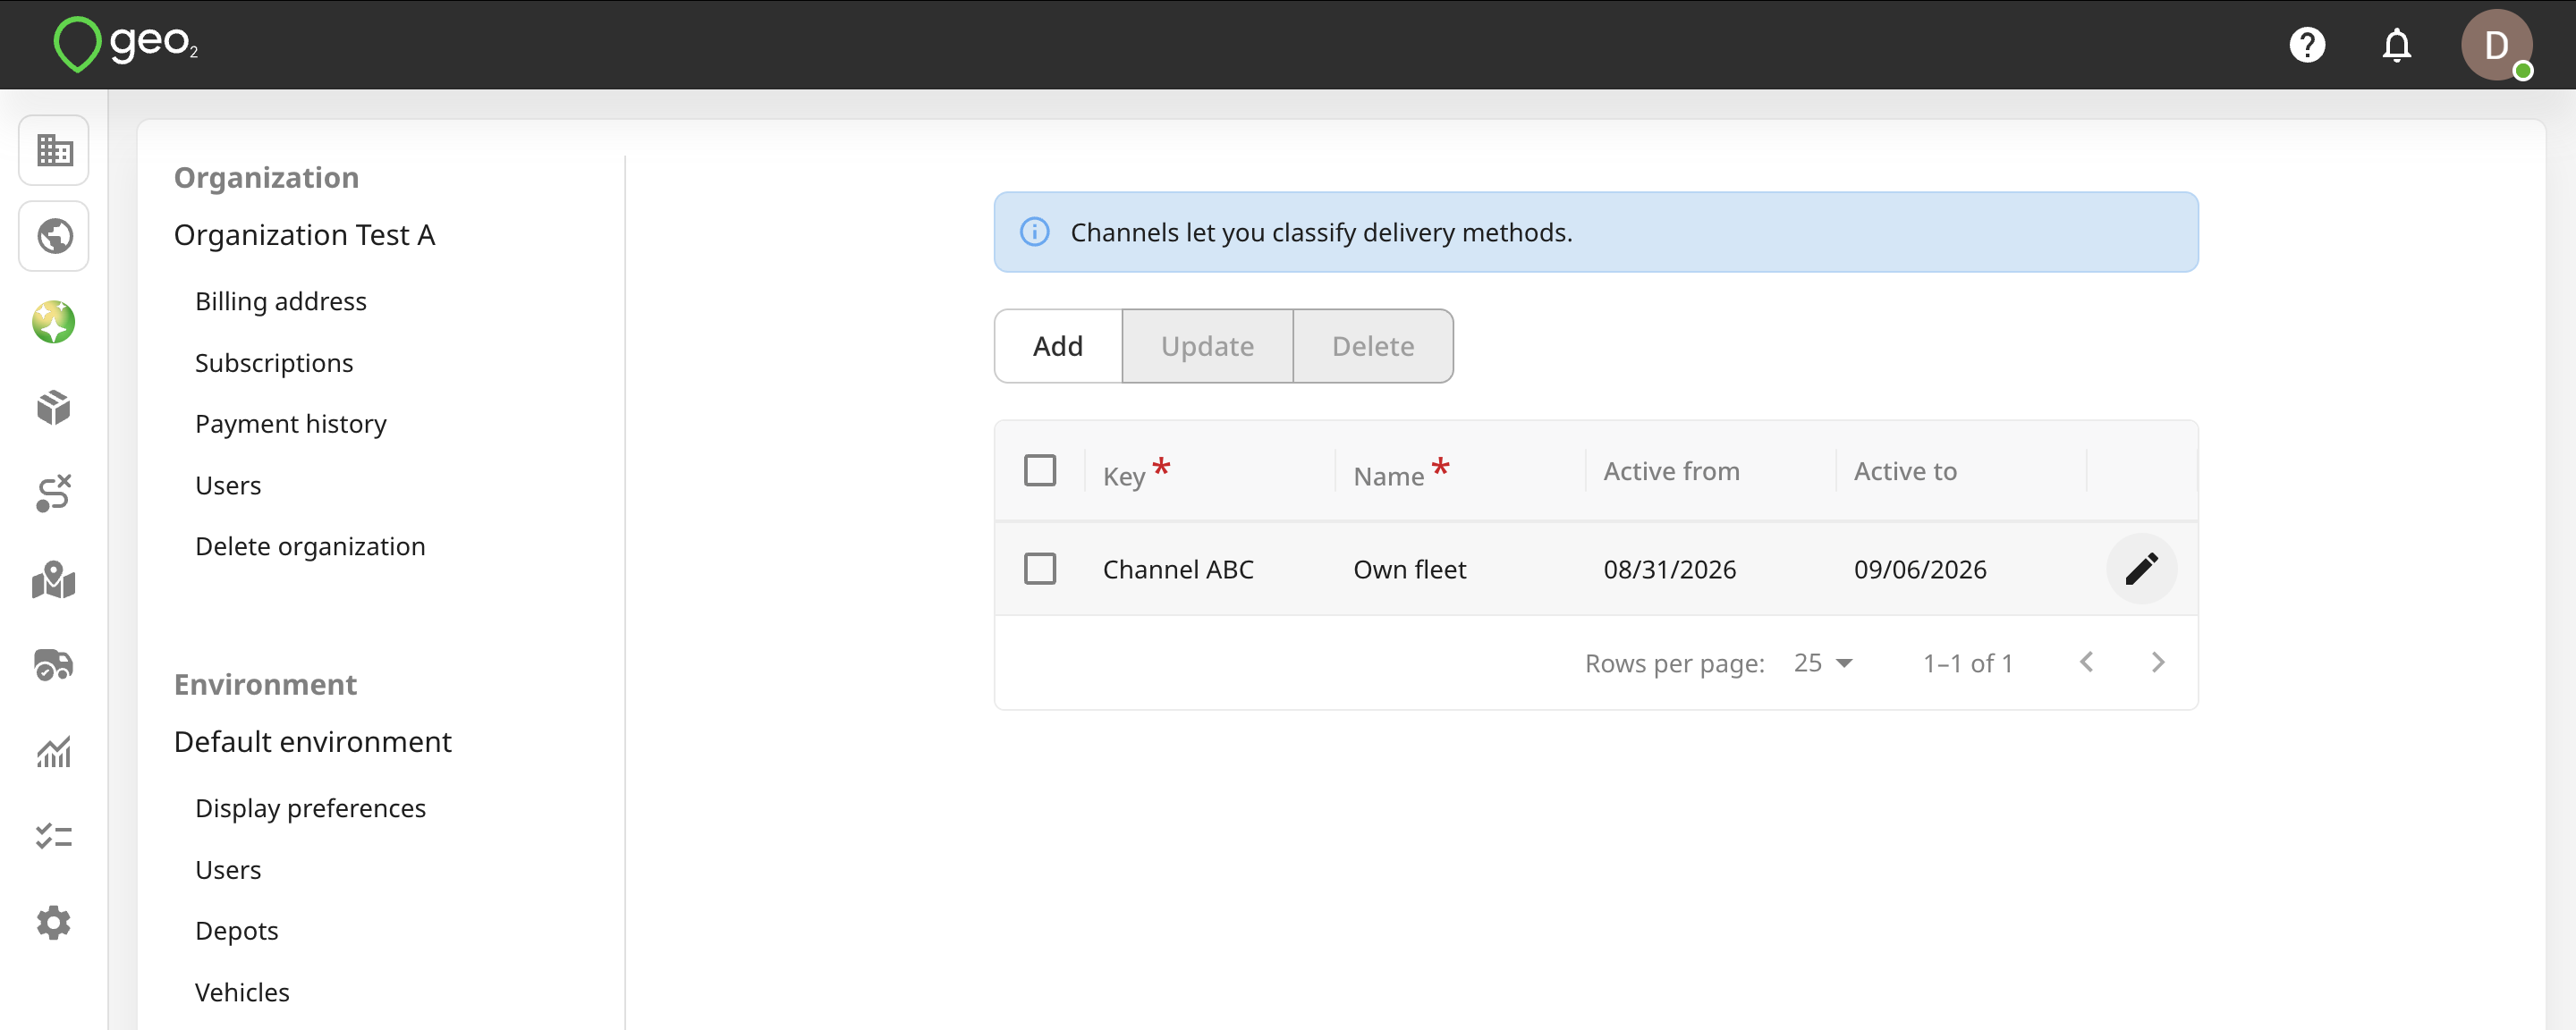Edit the Channel ABC row with pencil
Image resolution: width=2576 pixels, height=1030 pixels.
pyautogui.click(x=2141, y=569)
